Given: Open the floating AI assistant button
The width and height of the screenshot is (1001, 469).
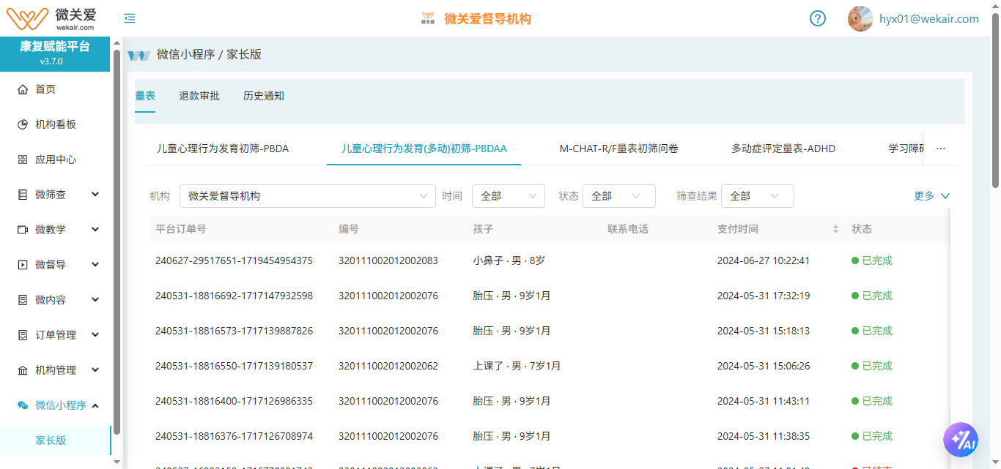Looking at the screenshot, I should (961, 440).
